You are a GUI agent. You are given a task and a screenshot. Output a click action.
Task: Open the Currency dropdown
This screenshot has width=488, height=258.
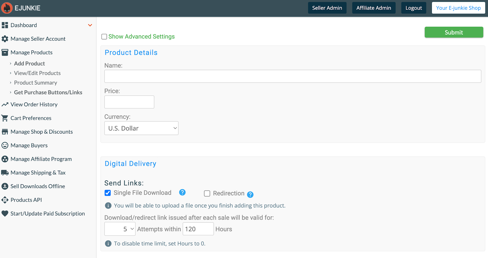click(x=142, y=128)
